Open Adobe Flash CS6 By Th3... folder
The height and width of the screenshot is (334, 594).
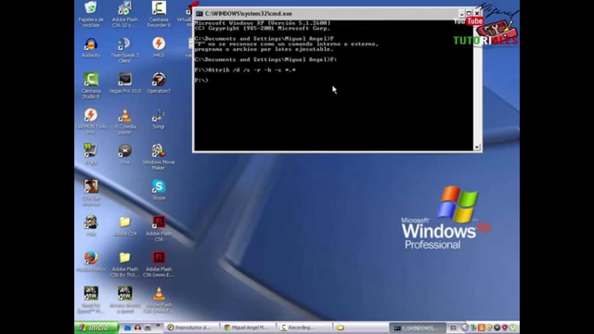124,258
